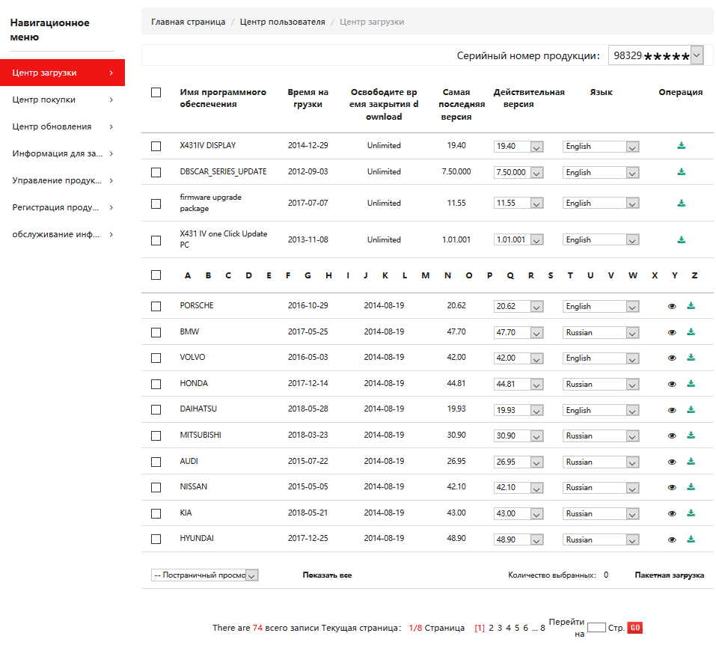The height and width of the screenshot is (645, 716).
Task: Go to Центр пользователя breadcrumb
Action: (x=283, y=22)
